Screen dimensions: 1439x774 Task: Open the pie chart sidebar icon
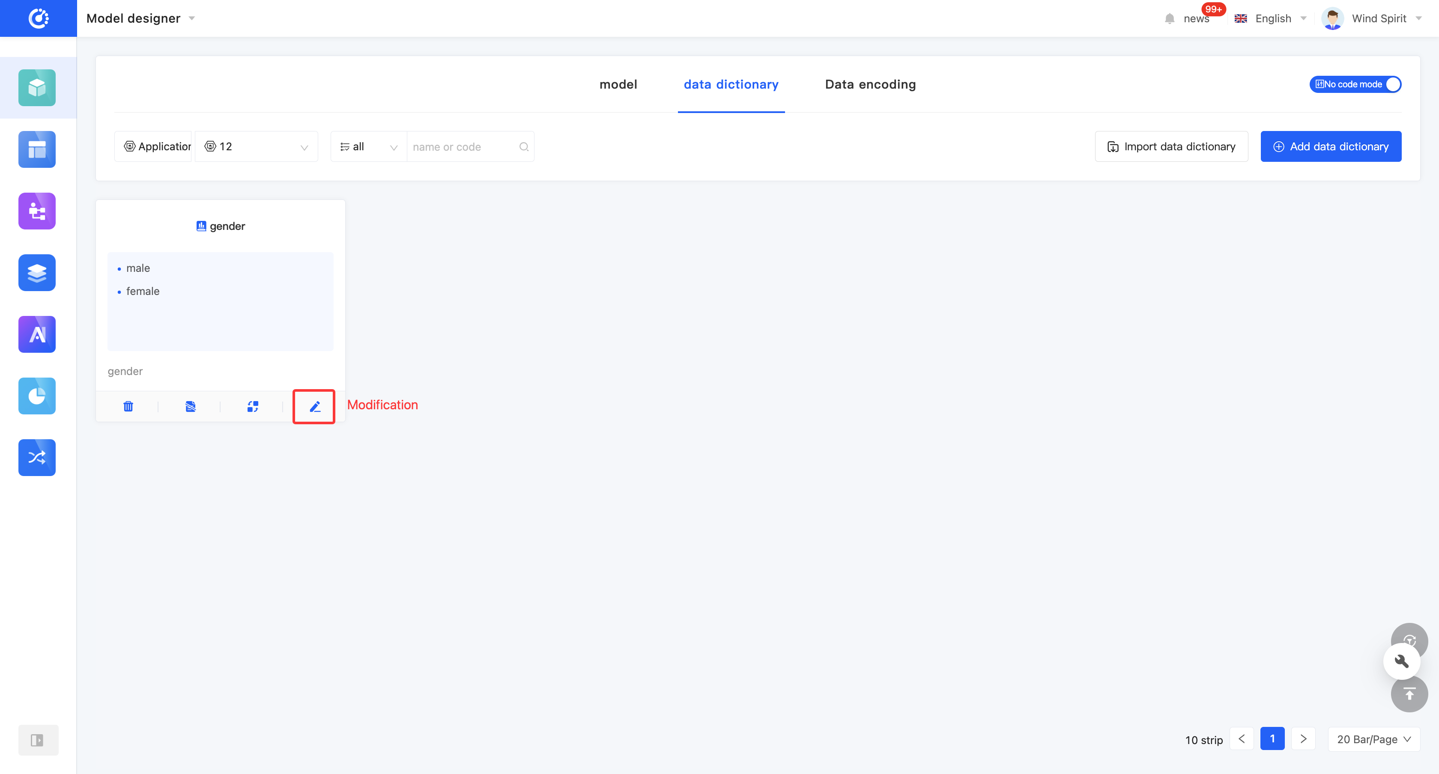[37, 396]
